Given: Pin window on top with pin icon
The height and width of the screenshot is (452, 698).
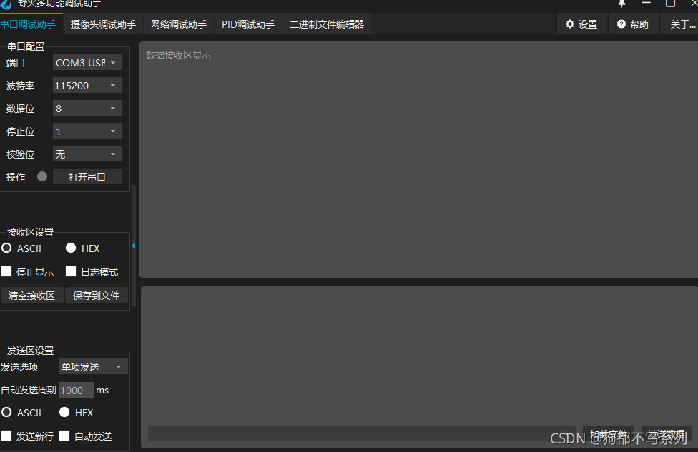Looking at the screenshot, I should (621, 5).
